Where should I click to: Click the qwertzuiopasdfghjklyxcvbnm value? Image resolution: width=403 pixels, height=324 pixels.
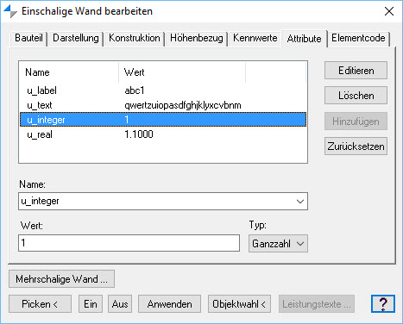pos(183,105)
